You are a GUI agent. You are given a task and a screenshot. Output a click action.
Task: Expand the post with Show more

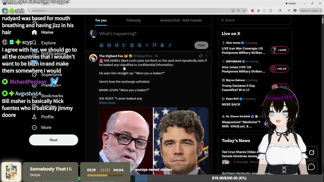[x=107, y=103]
